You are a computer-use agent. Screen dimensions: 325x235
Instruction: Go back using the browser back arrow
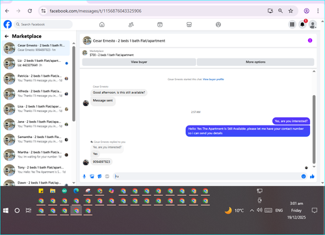pos(7,11)
